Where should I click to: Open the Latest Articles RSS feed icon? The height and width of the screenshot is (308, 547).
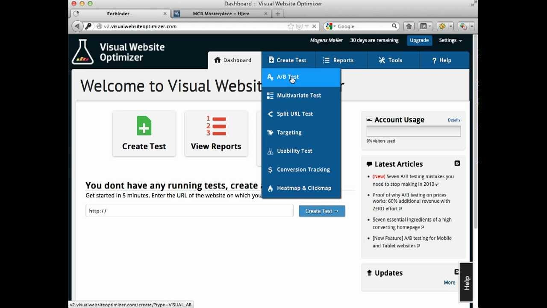click(x=457, y=163)
